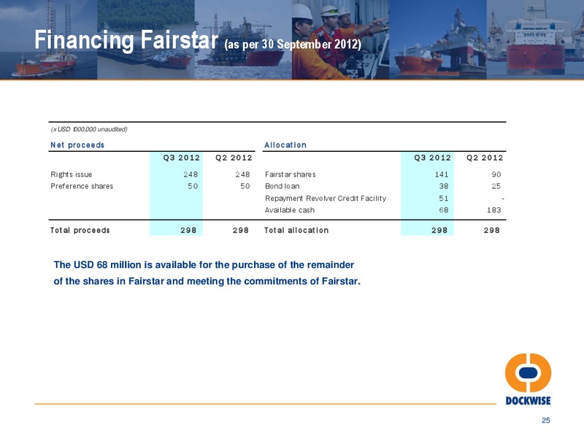This screenshot has height=438, width=584.
Task: Click Fairstar shares Q2 value 90
Action: 496,174
